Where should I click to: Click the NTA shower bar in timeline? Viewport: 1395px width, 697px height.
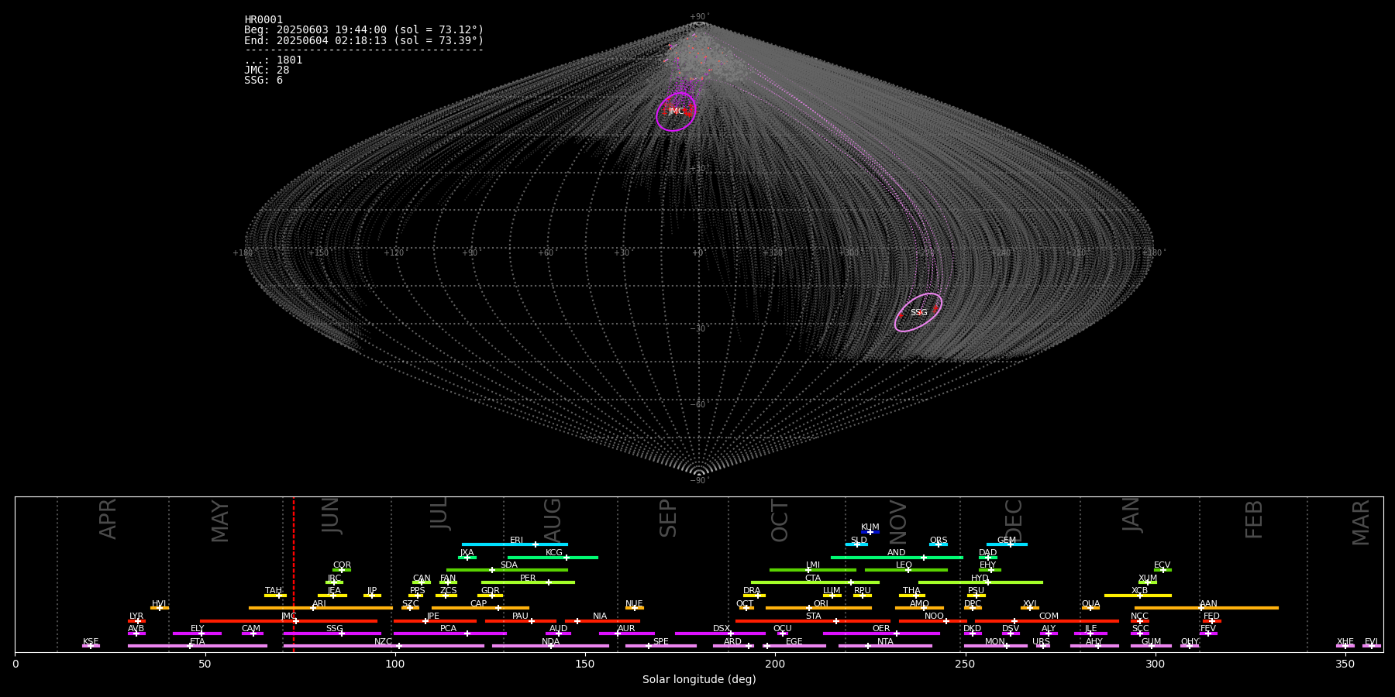click(x=885, y=646)
